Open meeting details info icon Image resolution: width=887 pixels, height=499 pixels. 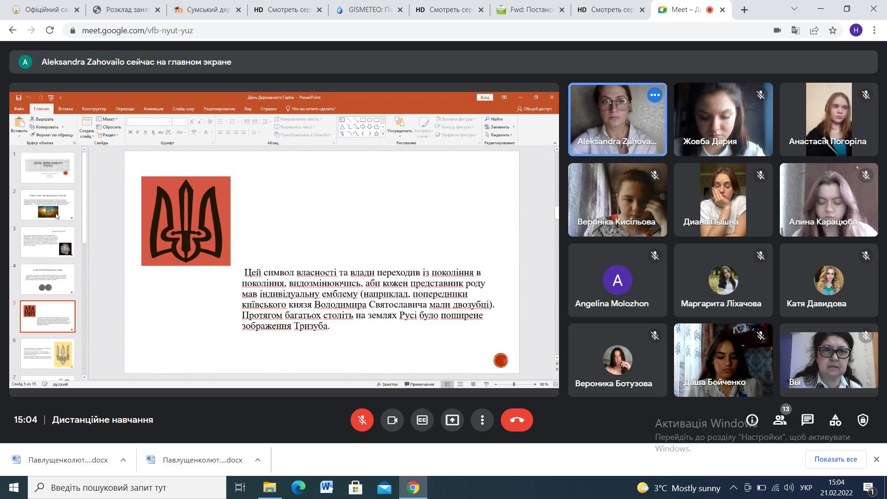(752, 420)
